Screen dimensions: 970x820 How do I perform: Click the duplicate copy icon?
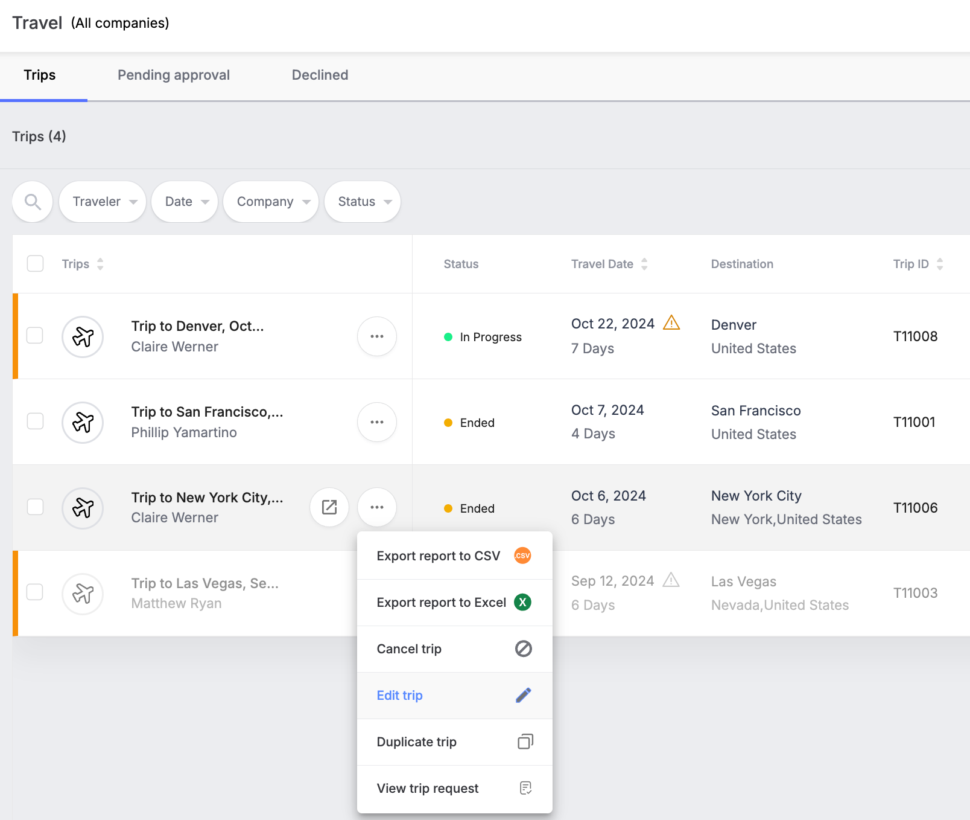pos(525,742)
